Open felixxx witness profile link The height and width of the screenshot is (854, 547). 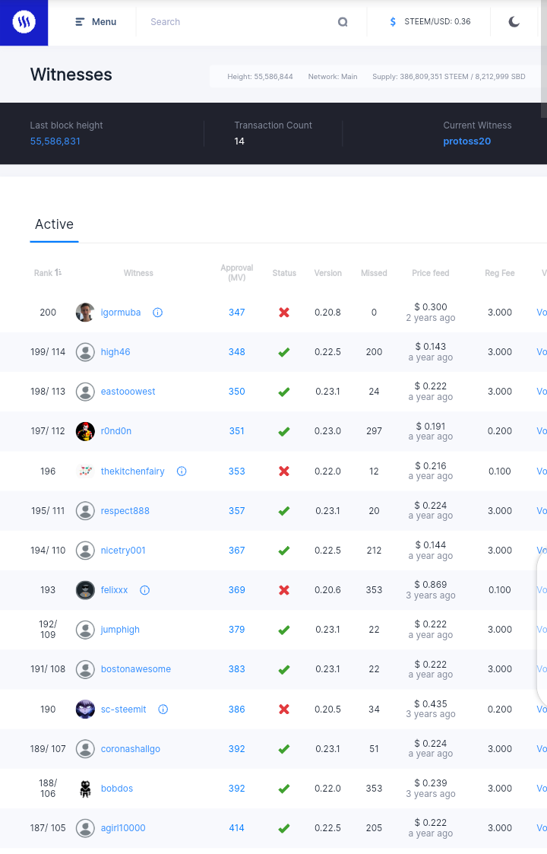[114, 590]
